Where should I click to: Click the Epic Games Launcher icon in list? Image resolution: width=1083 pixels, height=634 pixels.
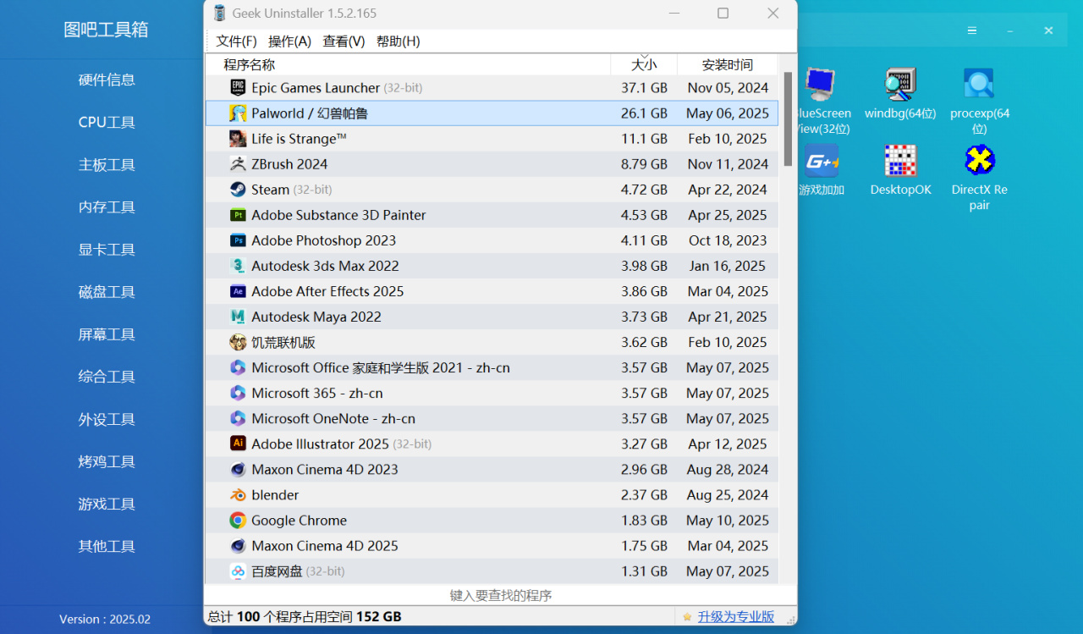pyautogui.click(x=238, y=88)
